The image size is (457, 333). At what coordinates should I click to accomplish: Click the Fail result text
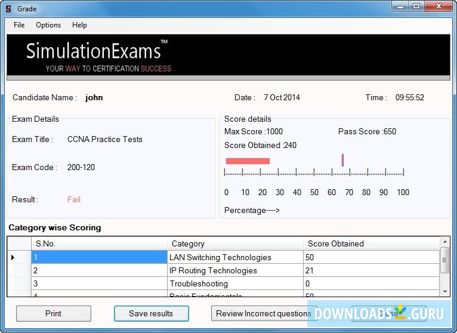pos(74,199)
